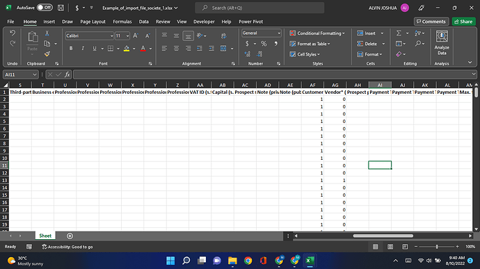Screen dimensions: 480x269
Task: Increase decimal places
Action: point(248,54)
